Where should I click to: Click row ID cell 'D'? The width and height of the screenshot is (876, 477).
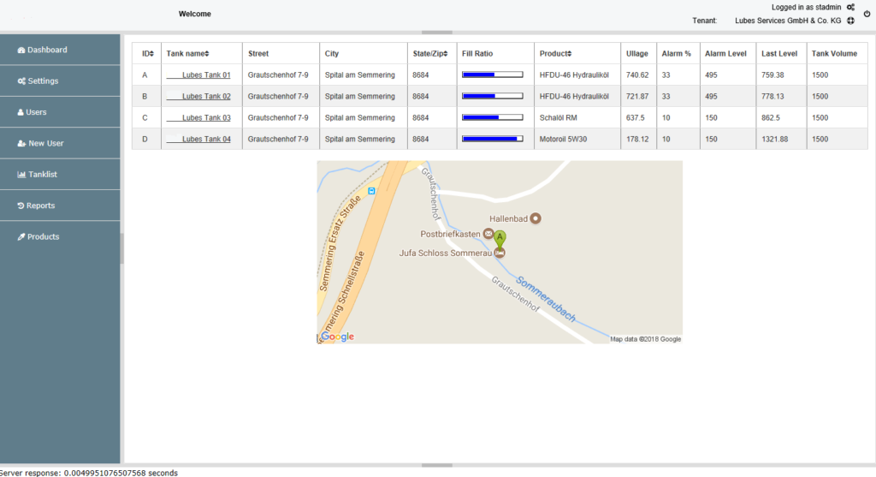(145, 139)
